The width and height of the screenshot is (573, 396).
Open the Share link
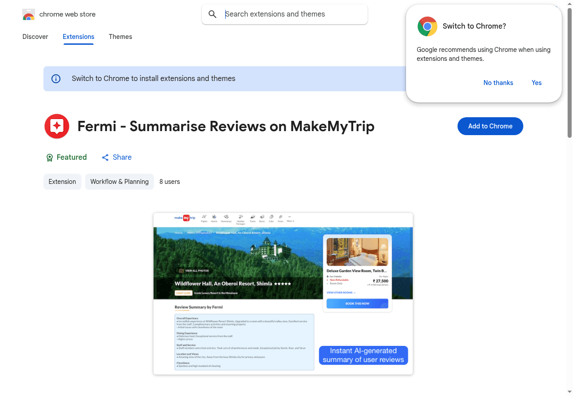click(x=116, y=158)
